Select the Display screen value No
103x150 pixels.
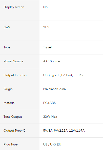point(45,7)
